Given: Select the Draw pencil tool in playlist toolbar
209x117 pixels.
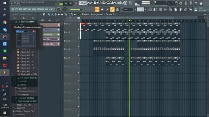Looking at the screenshot, I should [x=49, y=14].
